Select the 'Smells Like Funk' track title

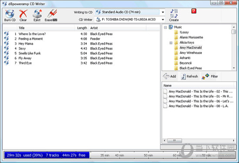(30, 53)
